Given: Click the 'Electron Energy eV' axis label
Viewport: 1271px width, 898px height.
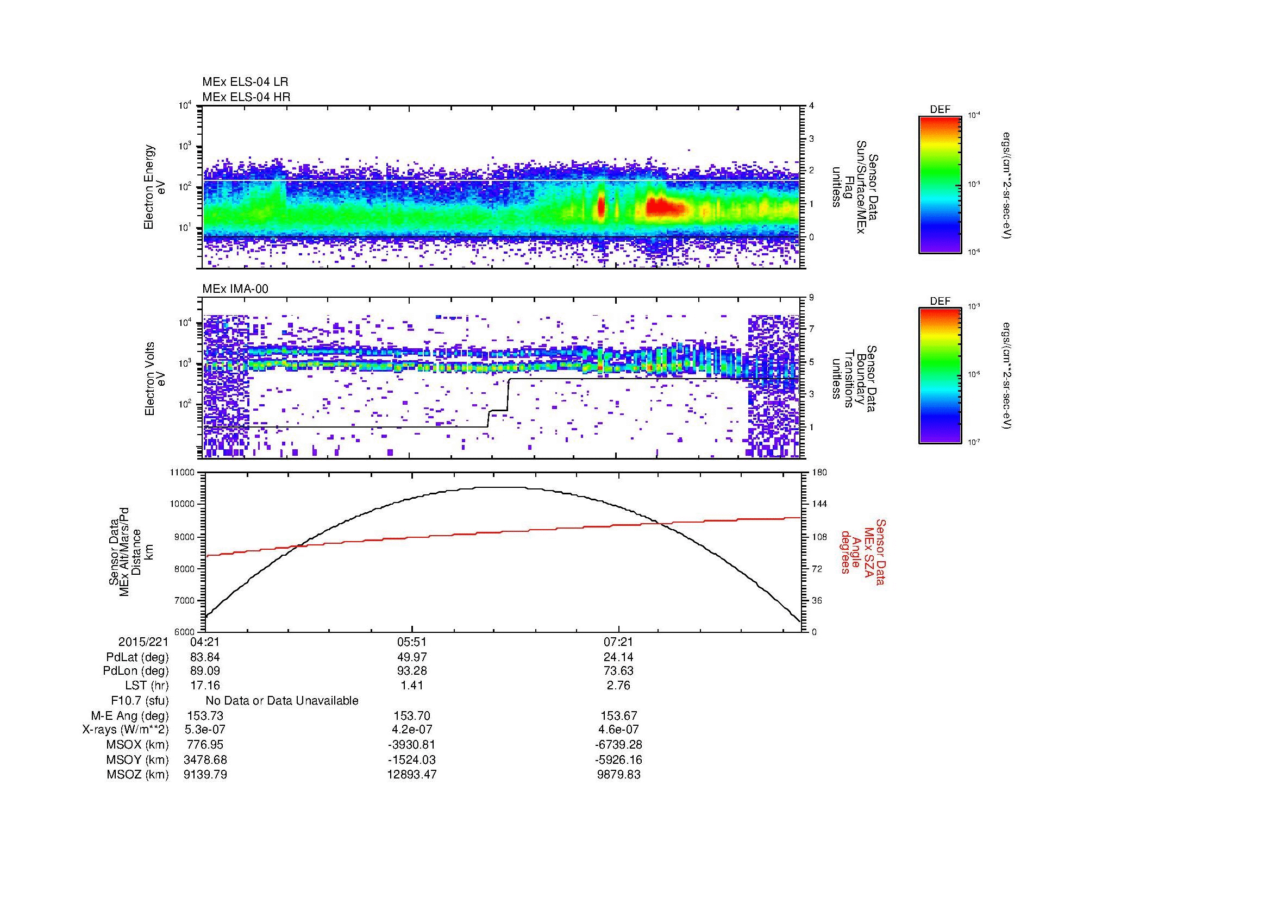Looking at the screenshot, I should pyautogui.click(x=155, y=187).
